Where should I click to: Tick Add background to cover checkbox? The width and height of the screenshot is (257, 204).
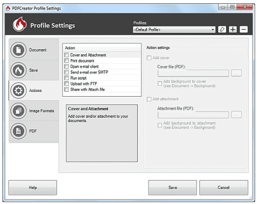160,83
